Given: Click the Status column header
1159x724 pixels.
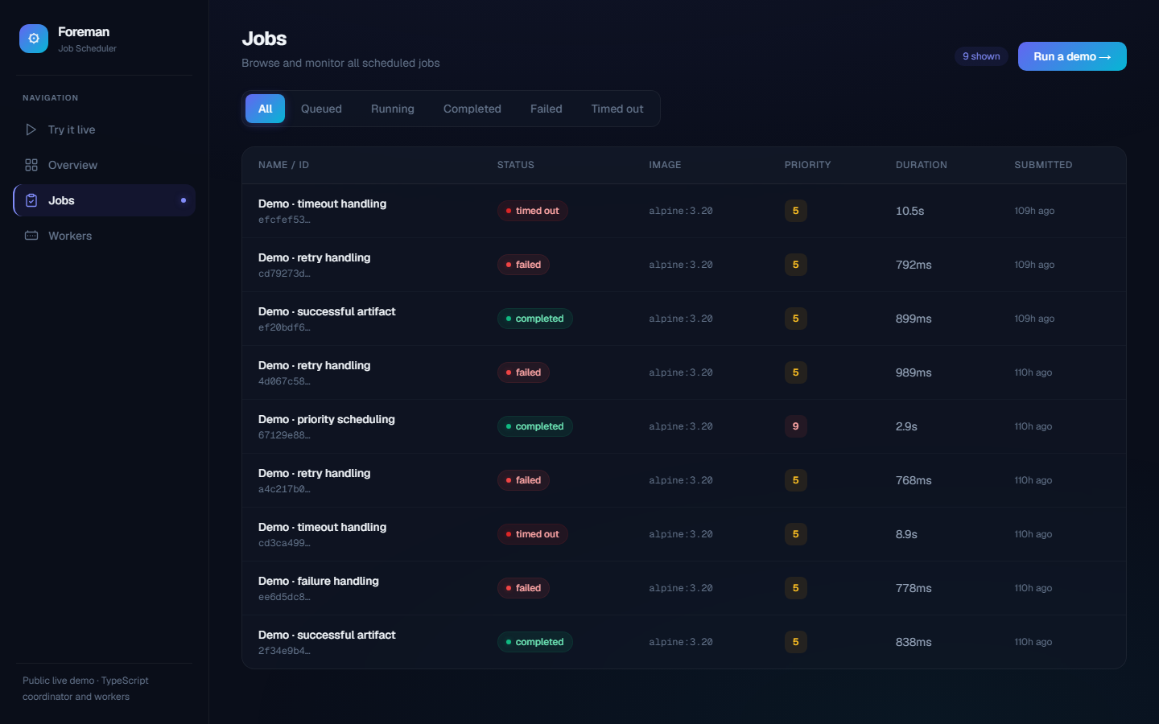Looking at the screenshot, I should tap(516, 165).
